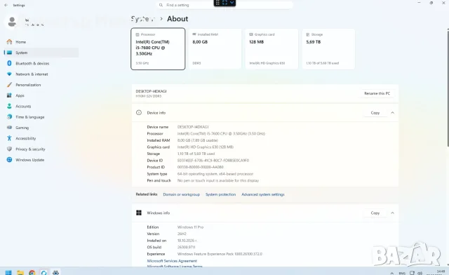This screenshot has height=275, width=449.
Task: Click the Personalization brush icon
Action: [x=9, y=85]
